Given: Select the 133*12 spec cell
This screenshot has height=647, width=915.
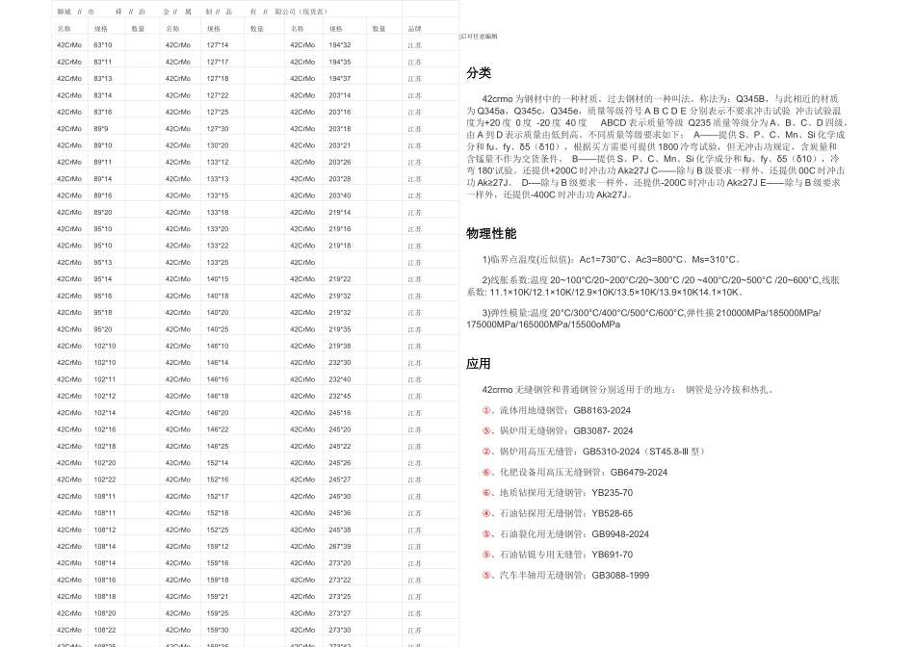Looking at the screenshot, I should click(218, 162).
